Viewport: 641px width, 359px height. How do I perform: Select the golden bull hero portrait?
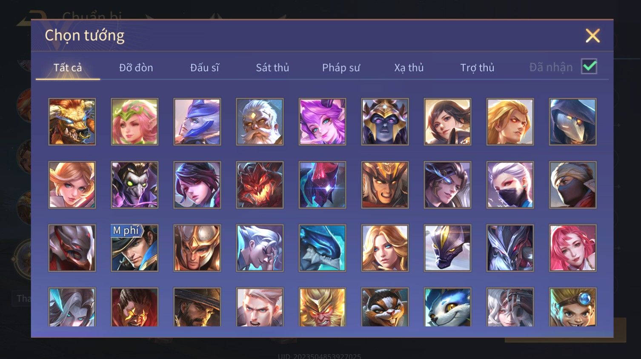pos(72,122)
